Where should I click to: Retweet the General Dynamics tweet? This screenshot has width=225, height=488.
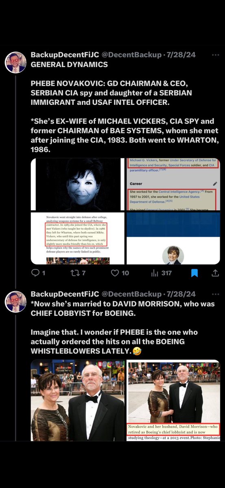(78, 273)
